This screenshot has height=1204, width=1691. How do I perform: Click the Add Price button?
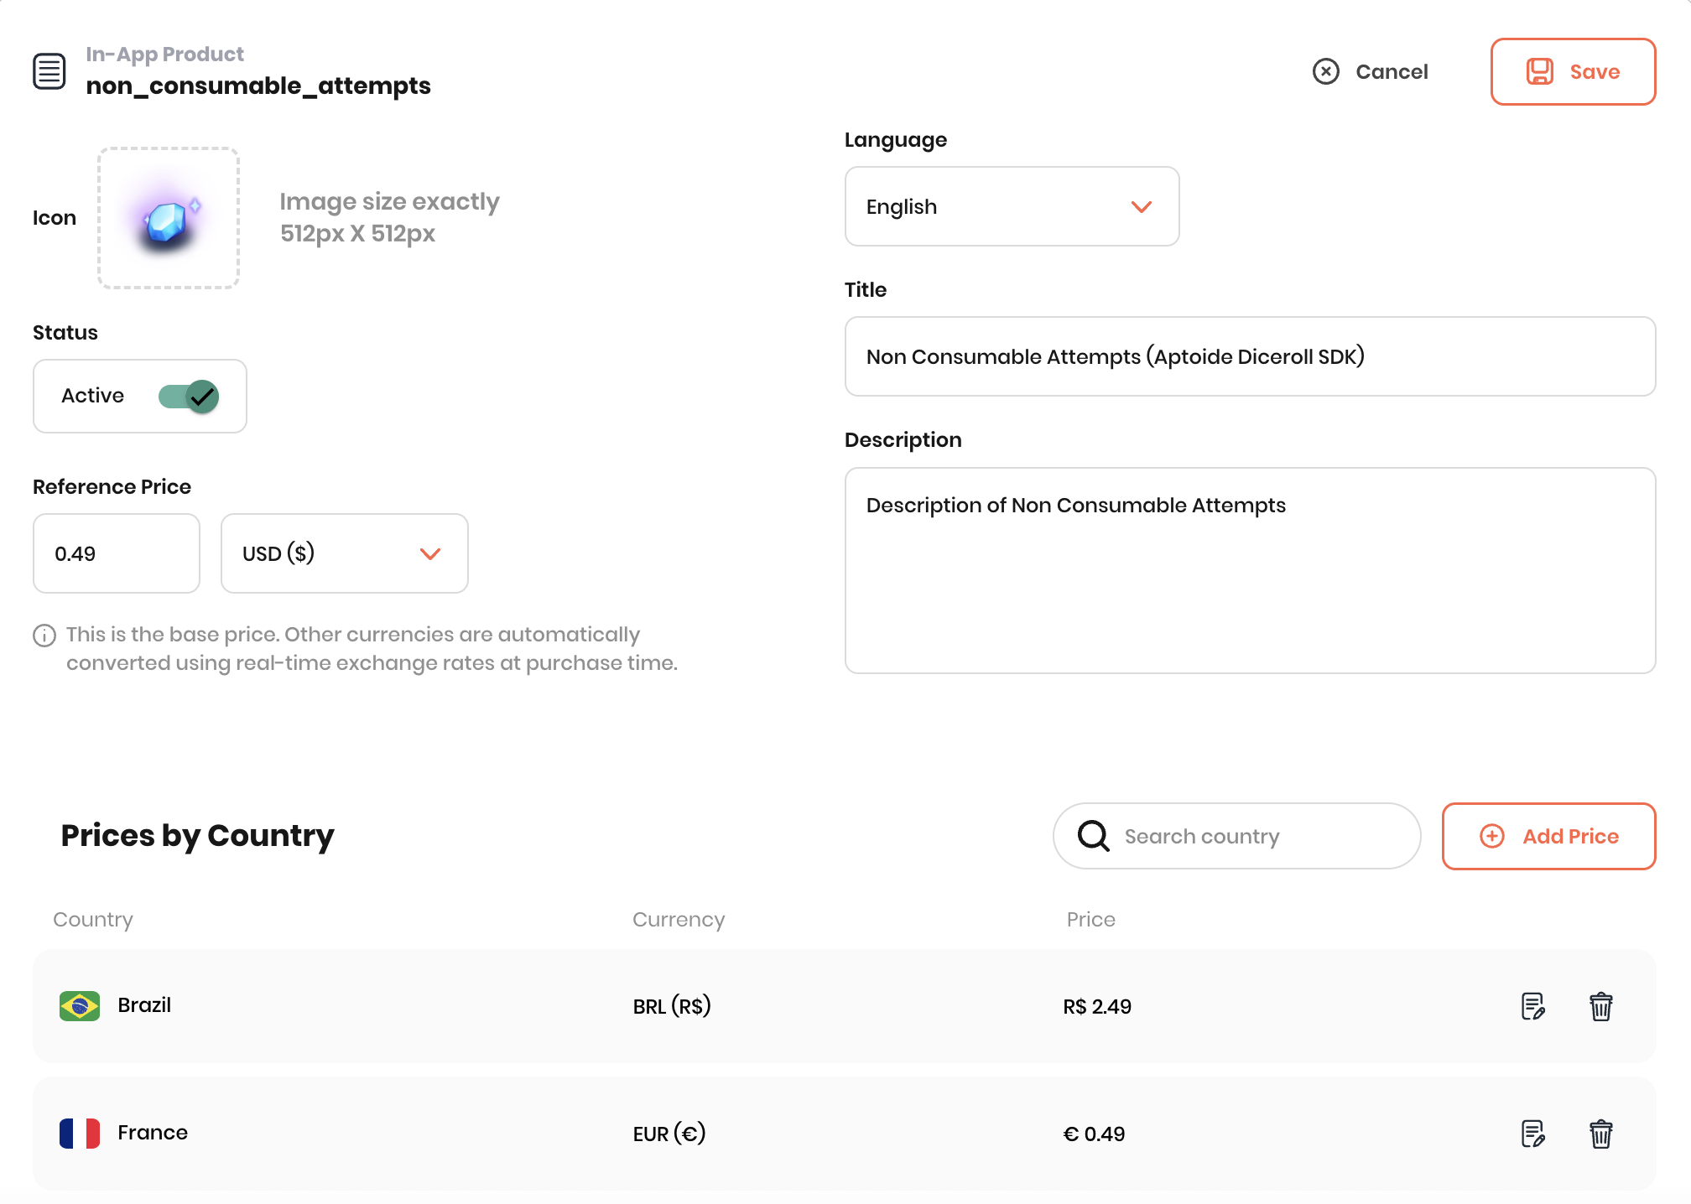coord(1548,836)
